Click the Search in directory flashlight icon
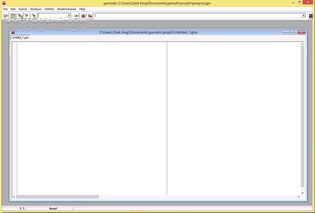The height and width of the screenshot is (213, 315). point(34,16)
